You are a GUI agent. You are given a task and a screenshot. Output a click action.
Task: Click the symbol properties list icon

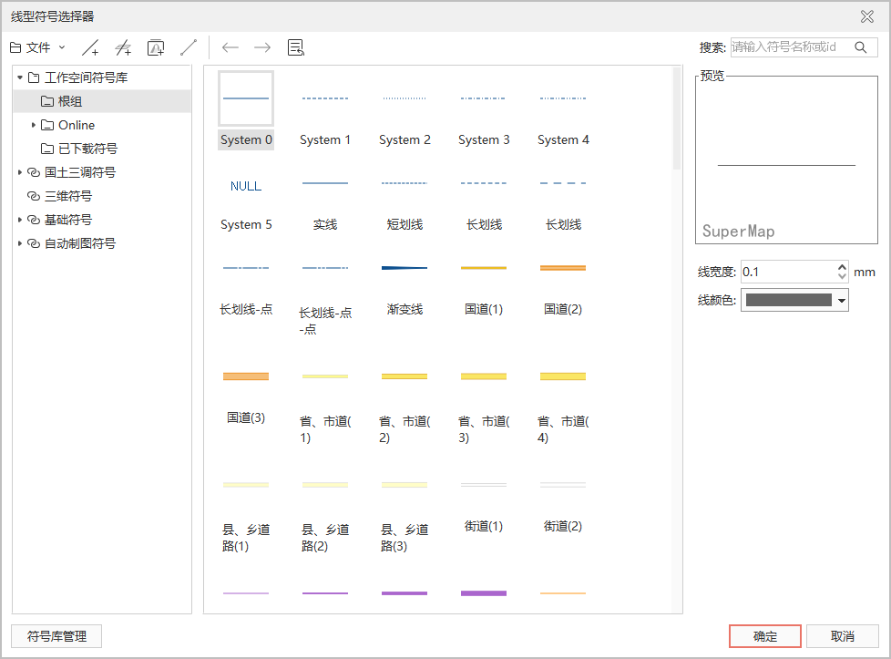pyautogui.click(x=295, y=47)
